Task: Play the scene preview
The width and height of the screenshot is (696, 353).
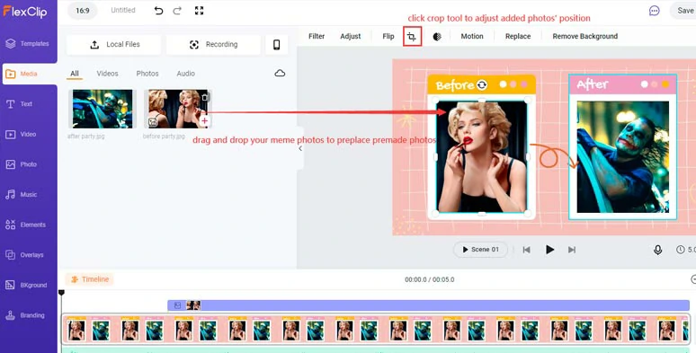Action: click(549, 250)
